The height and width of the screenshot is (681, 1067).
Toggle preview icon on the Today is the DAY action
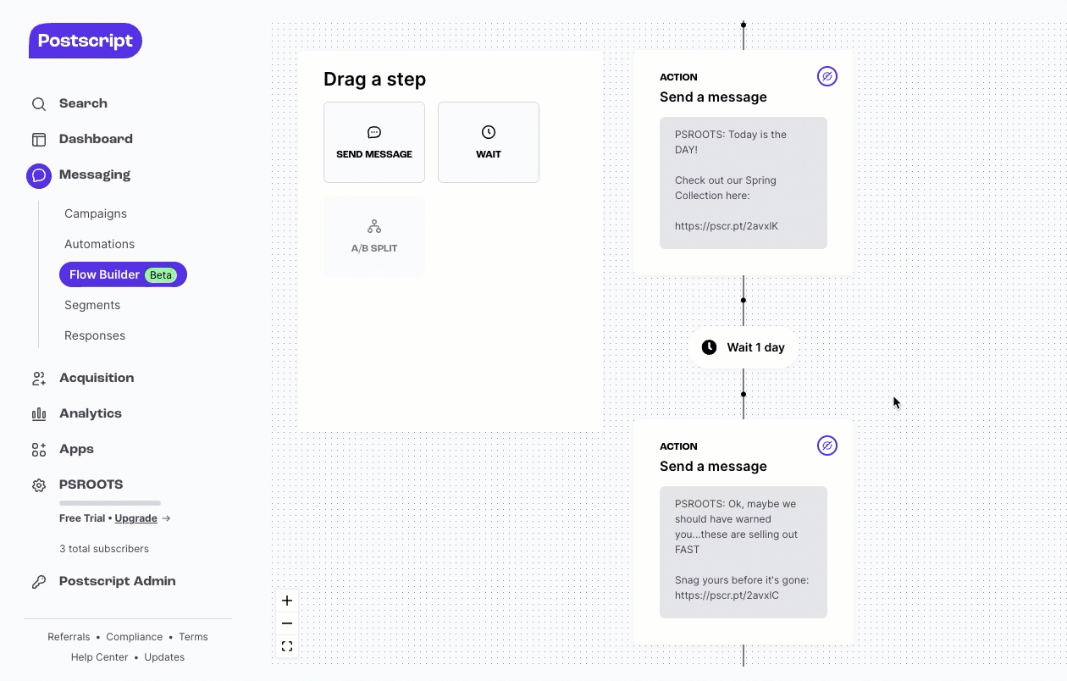827,76
